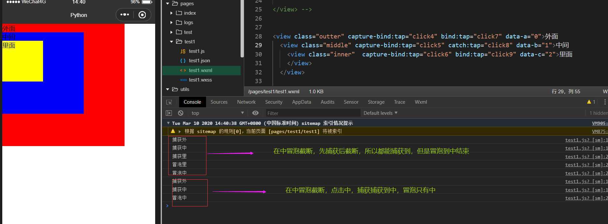608x224 pixels.
Task: Toggle the console sidebar panel icon
Action: coord(169,113)
